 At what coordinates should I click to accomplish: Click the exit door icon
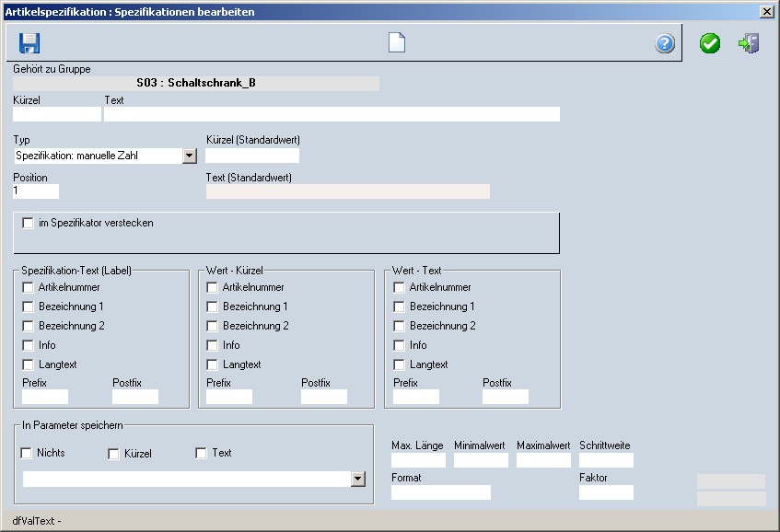pyautogui.click(x=749, y=43)
